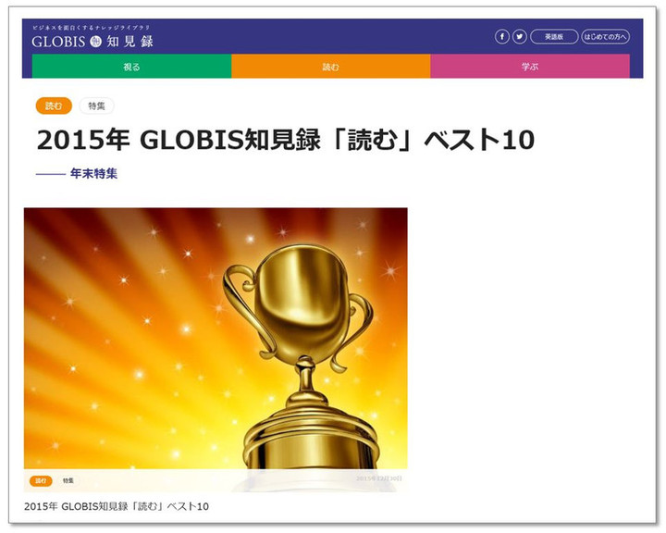
Task: Click the tagline ビジネスを面白くするナレッジライブラリ
Action: [92, 28]
